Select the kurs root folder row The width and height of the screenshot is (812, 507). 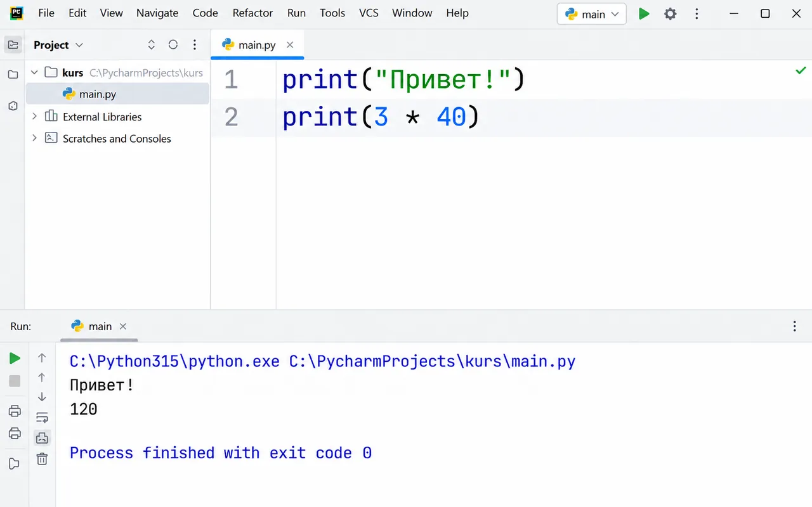click(117, 73)
